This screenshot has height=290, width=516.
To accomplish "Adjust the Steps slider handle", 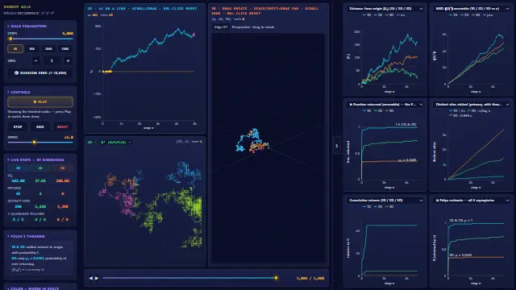I will click(10, 39).
